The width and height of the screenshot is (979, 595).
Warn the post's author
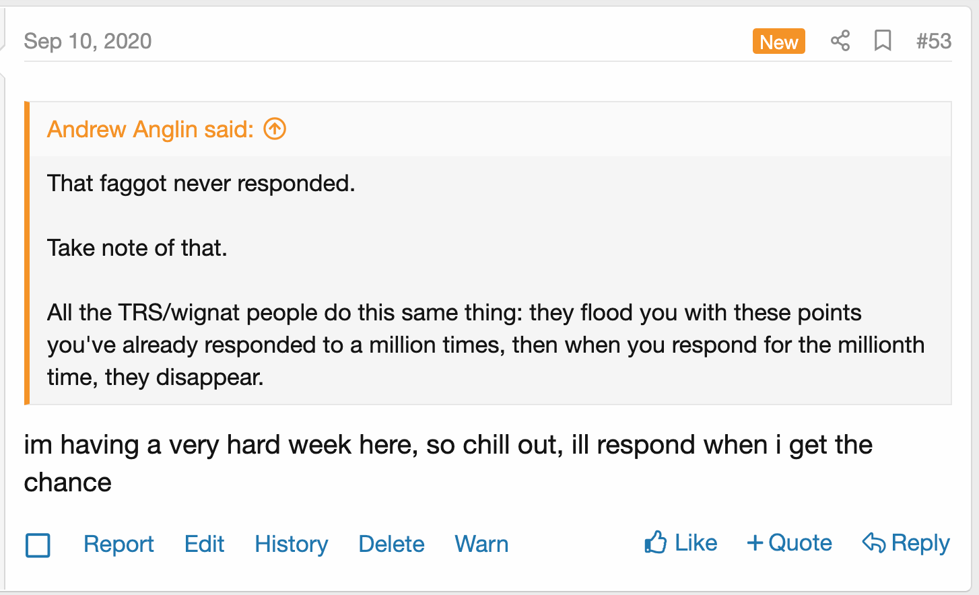click(x=481, y=544)
